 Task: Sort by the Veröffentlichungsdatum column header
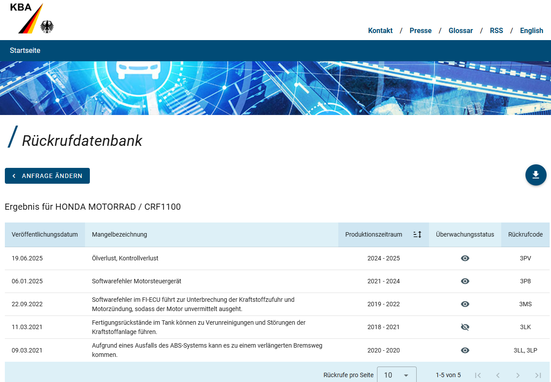point(44,234)
